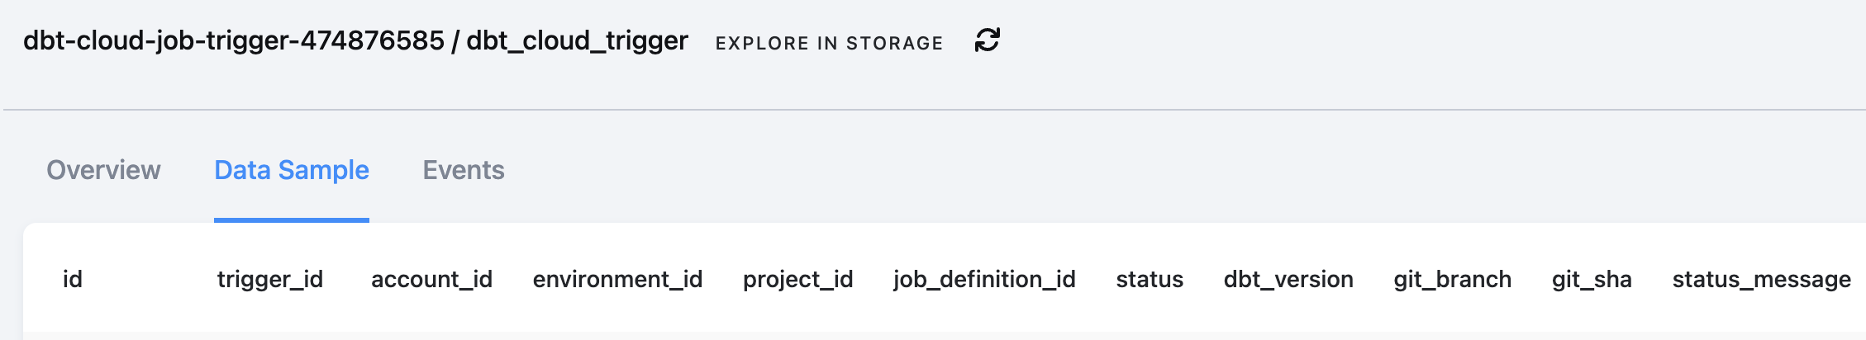Click the blue underline beneath Data Sample
1866x340 pixels.
pos(292,220)
